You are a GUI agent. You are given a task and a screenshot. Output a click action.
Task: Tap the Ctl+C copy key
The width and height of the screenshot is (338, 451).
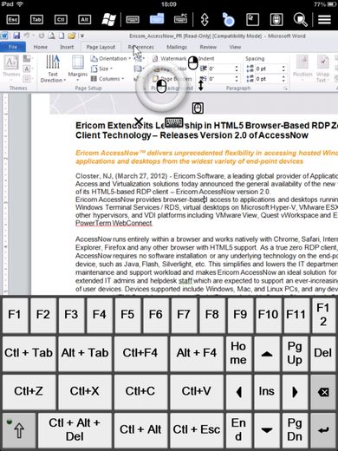point(140,391)
